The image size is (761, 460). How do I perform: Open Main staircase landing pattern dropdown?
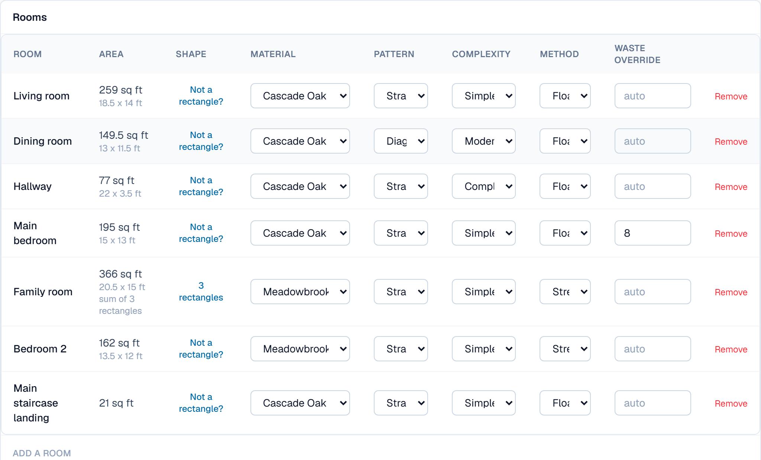coord(401,403)
